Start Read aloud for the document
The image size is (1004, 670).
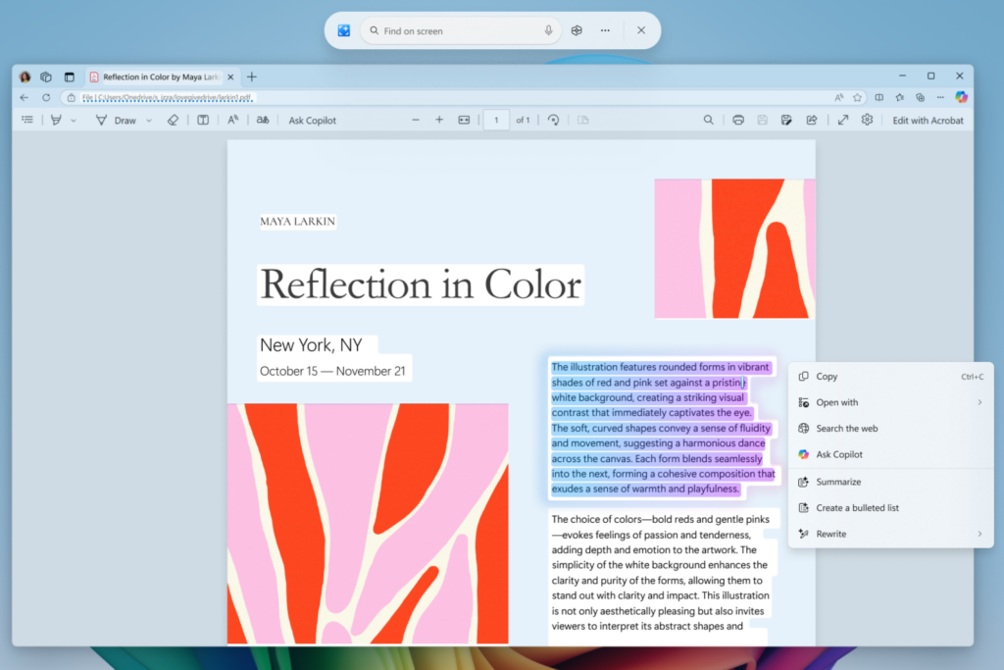[x=230, y=119]
